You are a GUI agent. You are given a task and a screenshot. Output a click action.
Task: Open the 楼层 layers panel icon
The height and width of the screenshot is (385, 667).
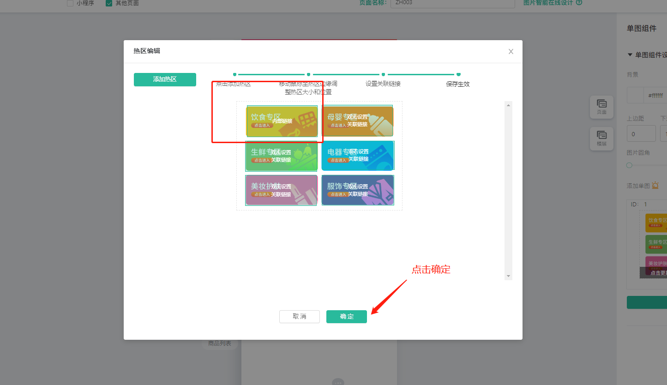tap(601, 138)
